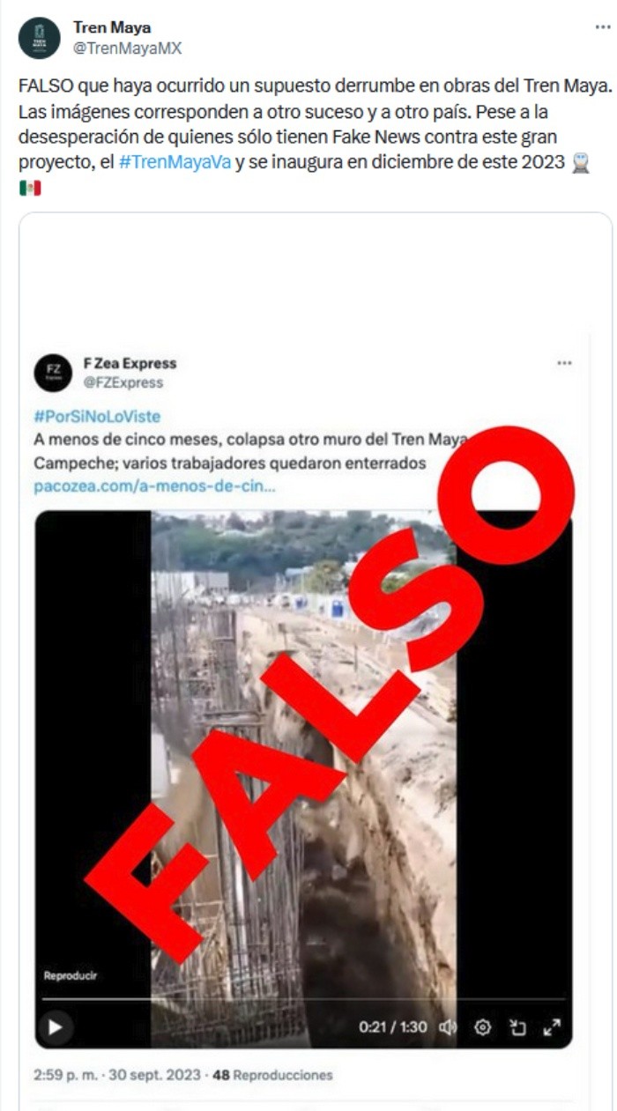Image resolution: width=617 pixels, height=1111 pixels.
Task: Follow the pacozea.com article link
Action: (x=154, y=486)
